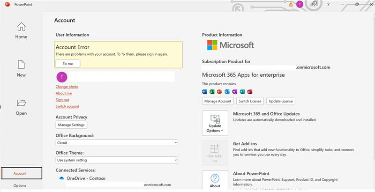Click the Manage Account button
This screenshot has width=375, height=192.
[218, 101]
